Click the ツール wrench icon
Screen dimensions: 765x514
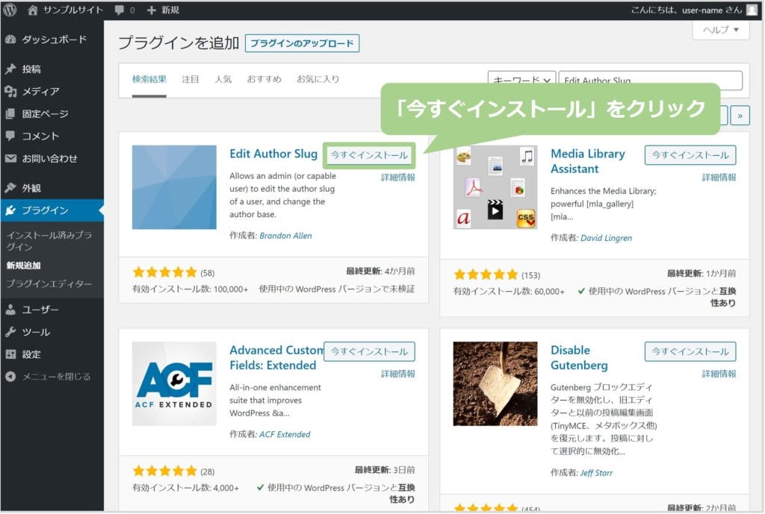10,332
